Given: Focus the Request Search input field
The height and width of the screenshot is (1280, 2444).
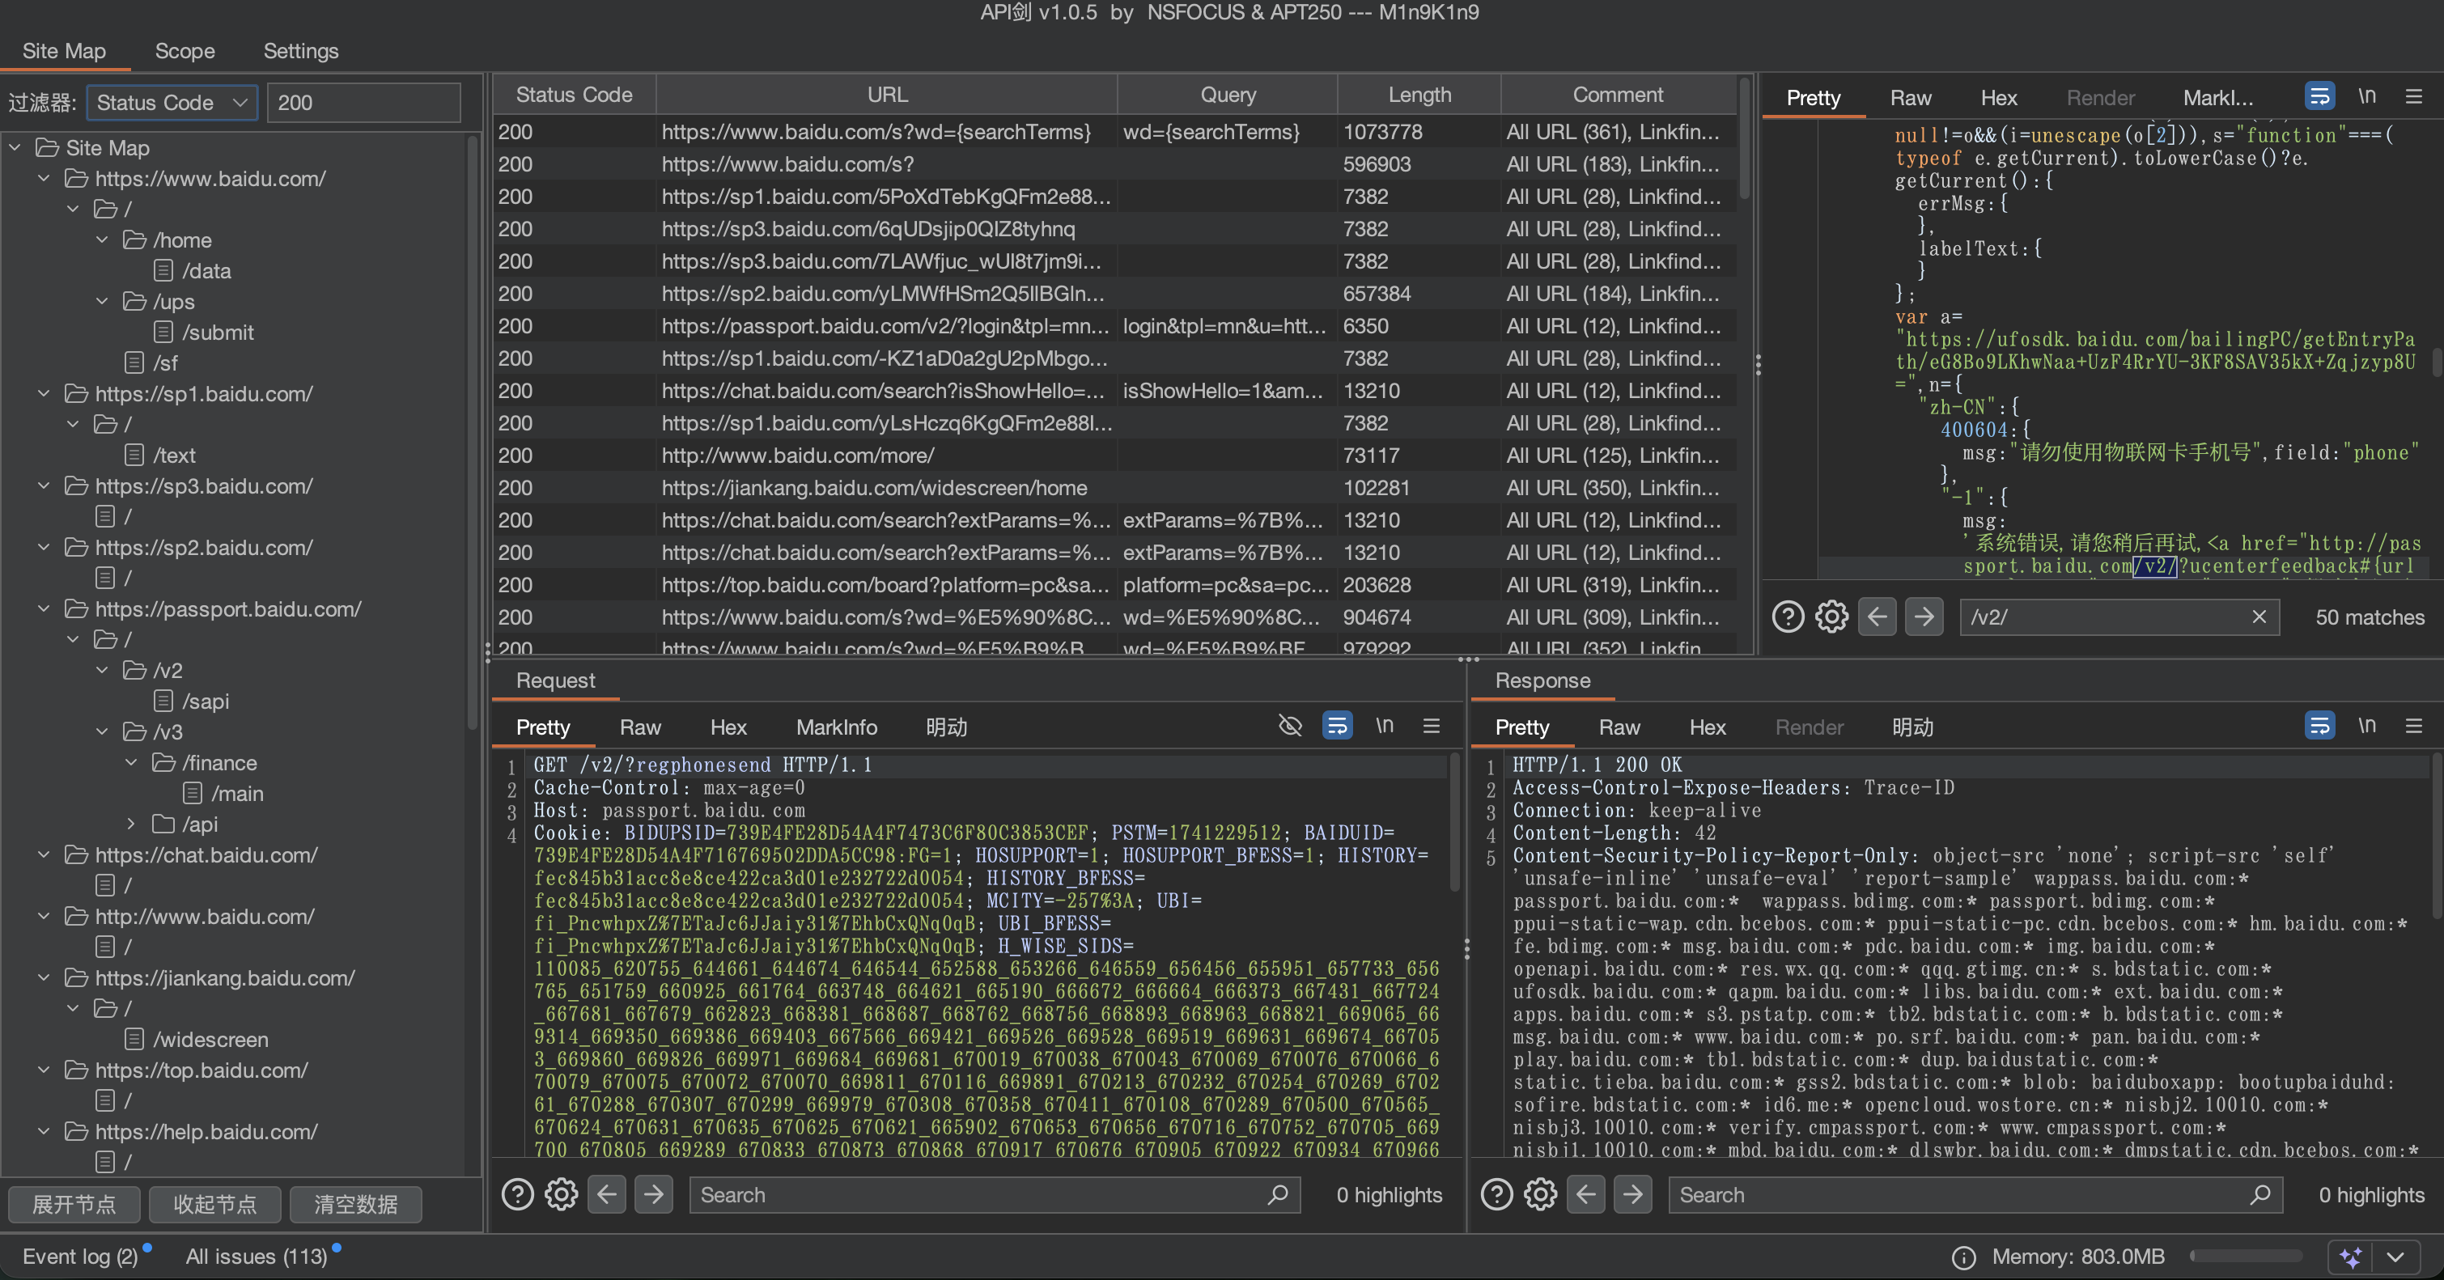Looking at the screenshot, I should (x=995, y=1194).
